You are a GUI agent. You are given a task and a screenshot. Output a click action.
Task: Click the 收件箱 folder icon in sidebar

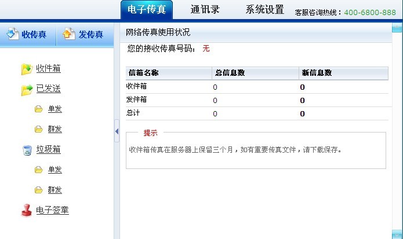pyautogui.click(x=27, y=69)
